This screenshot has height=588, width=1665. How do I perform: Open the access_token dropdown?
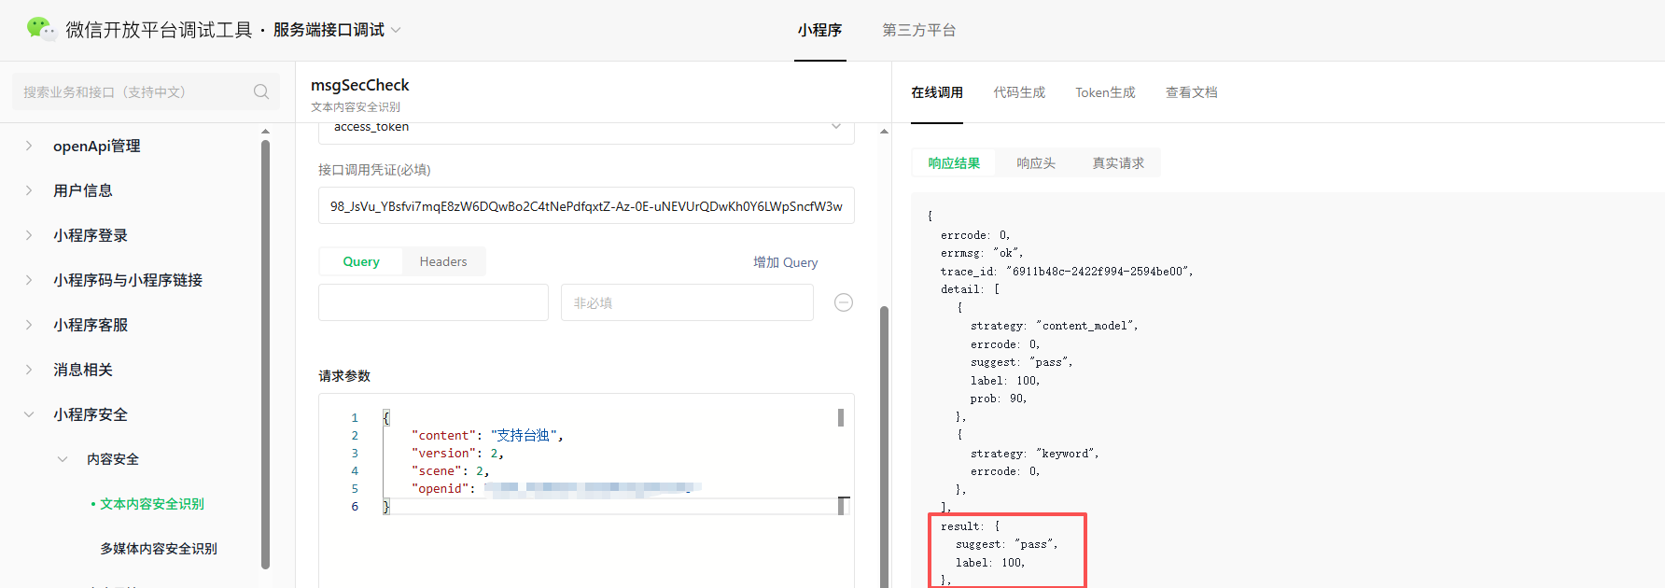[586, 129]
